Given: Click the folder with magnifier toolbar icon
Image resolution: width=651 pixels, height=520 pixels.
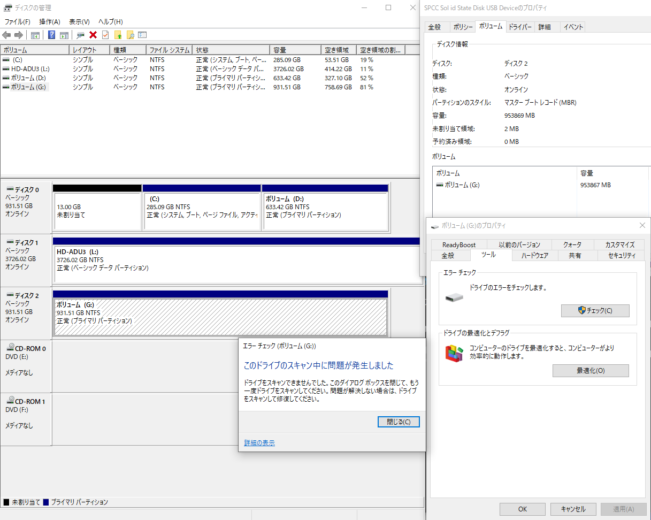Looking at the screenshot, I should 130,35.
